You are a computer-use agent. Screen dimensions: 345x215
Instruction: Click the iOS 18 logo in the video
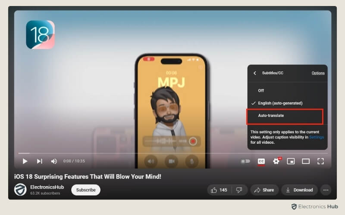(41, 35)
